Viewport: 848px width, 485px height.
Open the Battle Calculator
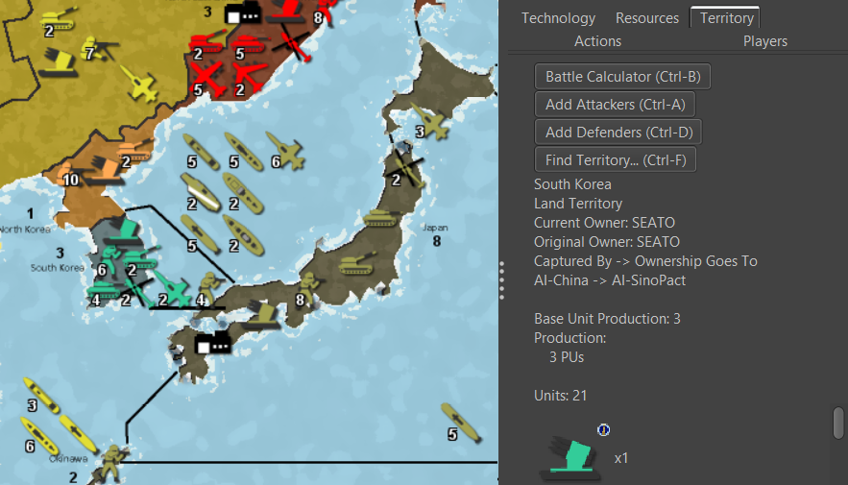[622, 77]
